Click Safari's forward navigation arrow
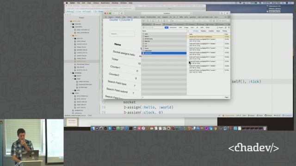296x166 pixels. coord(117,13)
